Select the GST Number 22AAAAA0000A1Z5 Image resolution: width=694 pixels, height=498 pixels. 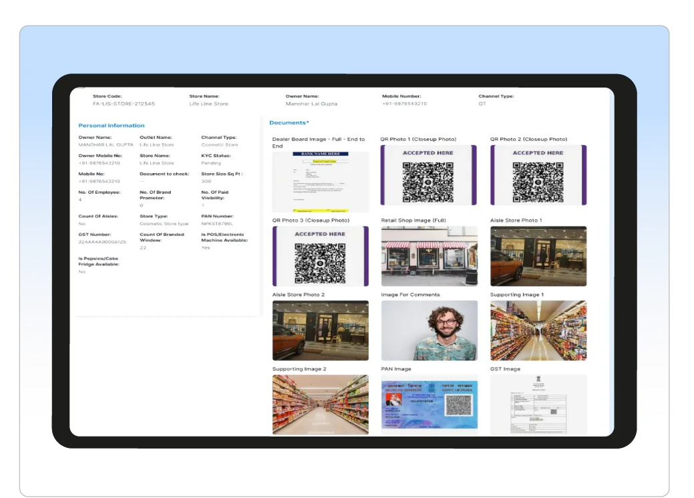click(102, 242)
